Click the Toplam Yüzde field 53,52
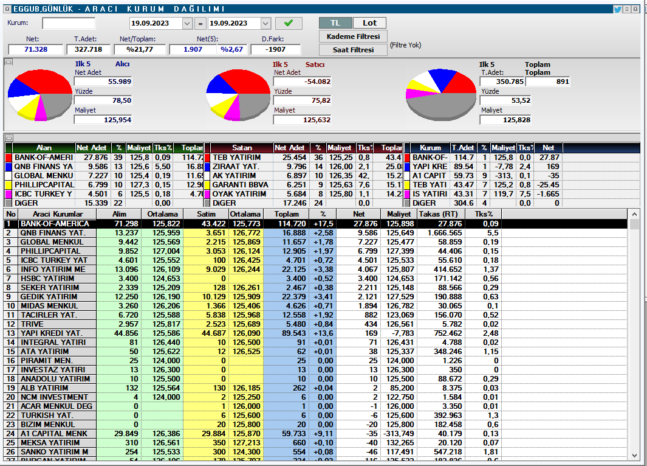The height and width of the screenshot is (466, 647). [506, 100]
